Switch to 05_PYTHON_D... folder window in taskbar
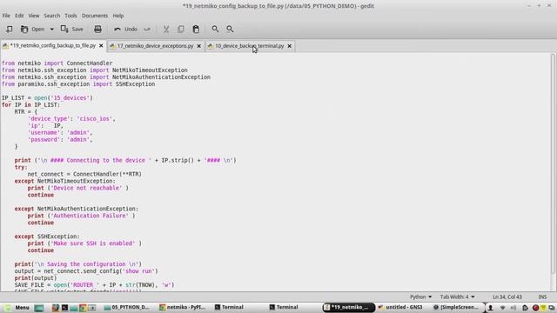Viewport: 557px width, 313px height. tap(126, 307)
